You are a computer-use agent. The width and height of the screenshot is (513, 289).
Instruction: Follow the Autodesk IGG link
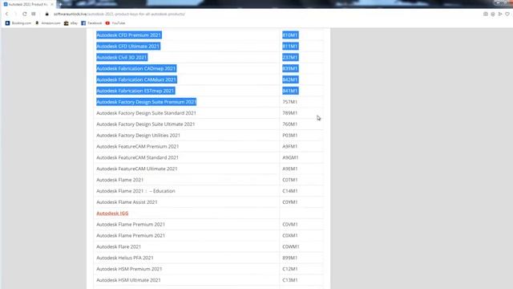point(112,214)
